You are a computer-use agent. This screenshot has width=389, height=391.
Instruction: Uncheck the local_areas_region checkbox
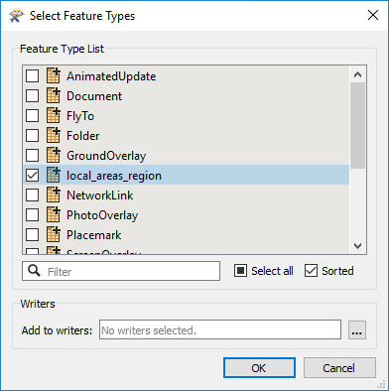[32, 176]
